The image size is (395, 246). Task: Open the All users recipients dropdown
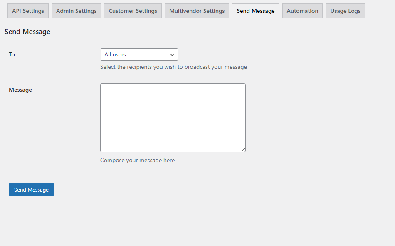point(139,55)
